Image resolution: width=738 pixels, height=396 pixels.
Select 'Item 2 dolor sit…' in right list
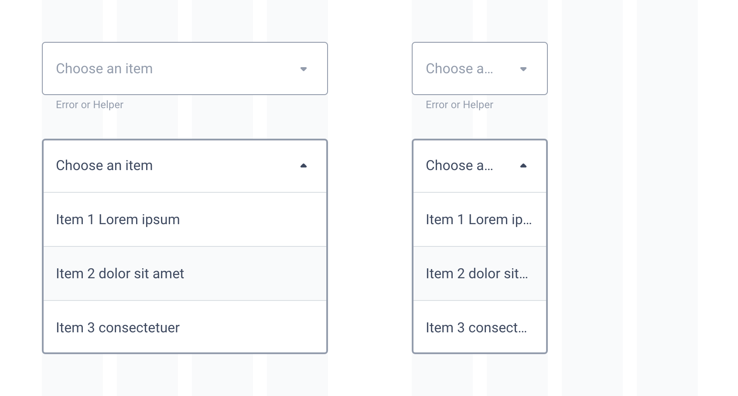(x=480, y=273)
